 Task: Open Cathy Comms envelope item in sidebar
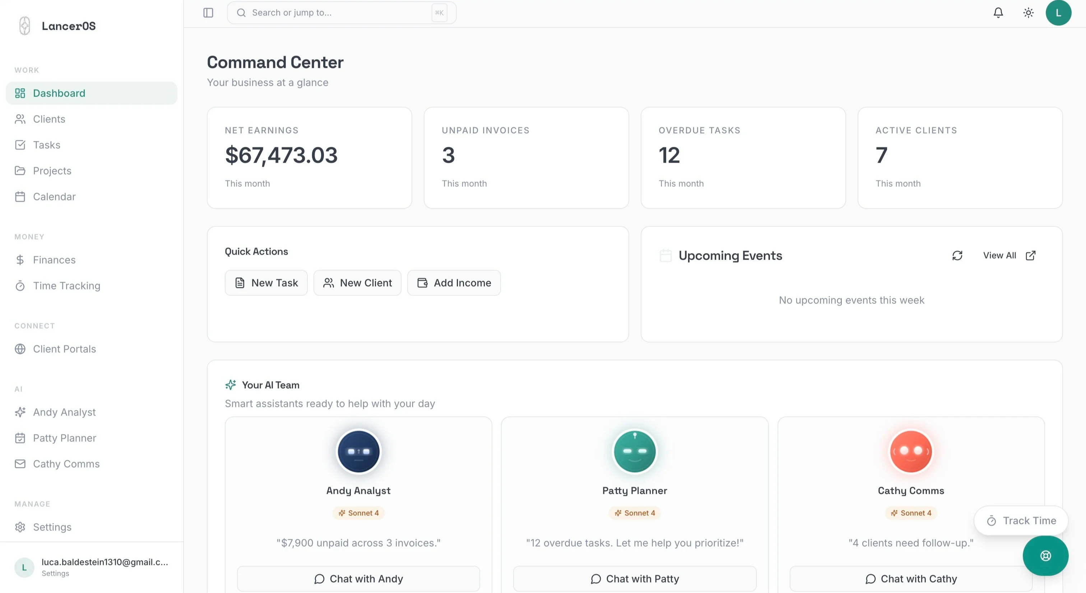click(x=66, y=464)
